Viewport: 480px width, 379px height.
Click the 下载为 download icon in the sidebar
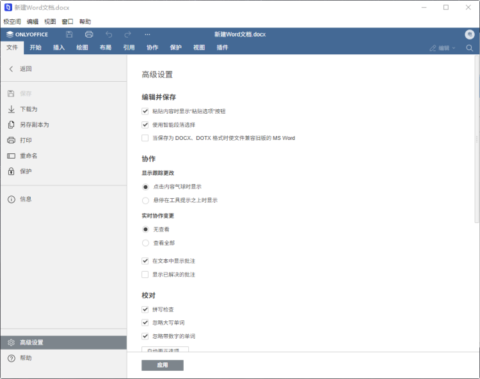(x=11, y=109)
